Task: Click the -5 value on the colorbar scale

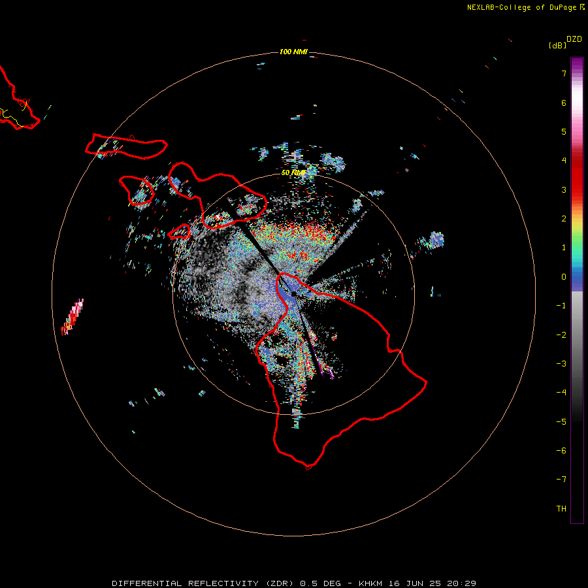Action: (x=561, y=422)
